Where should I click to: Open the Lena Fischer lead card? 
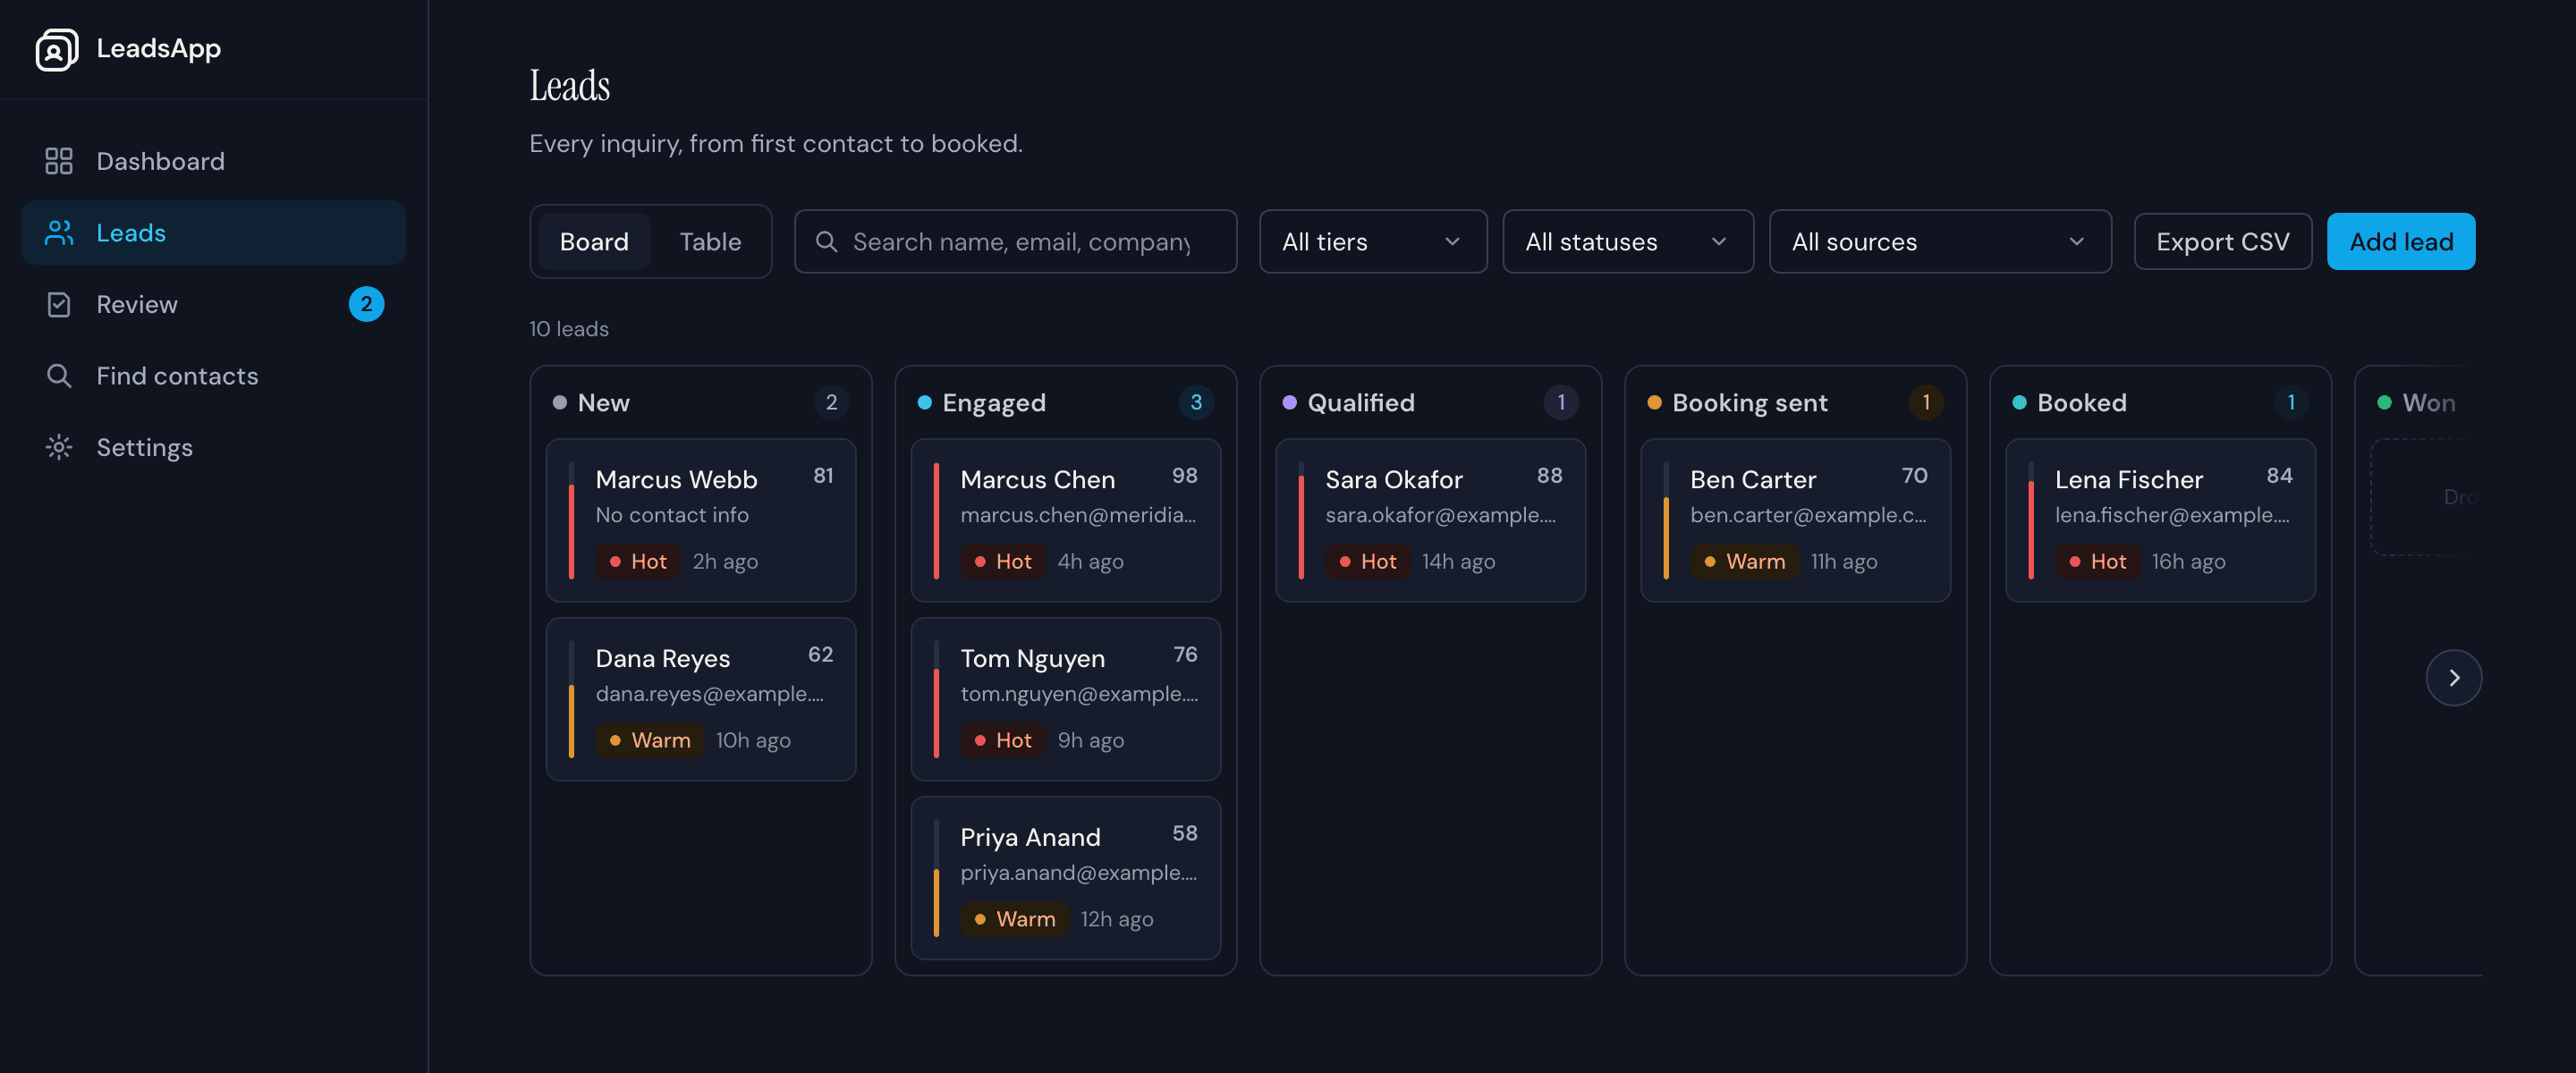click(2161, 520)
